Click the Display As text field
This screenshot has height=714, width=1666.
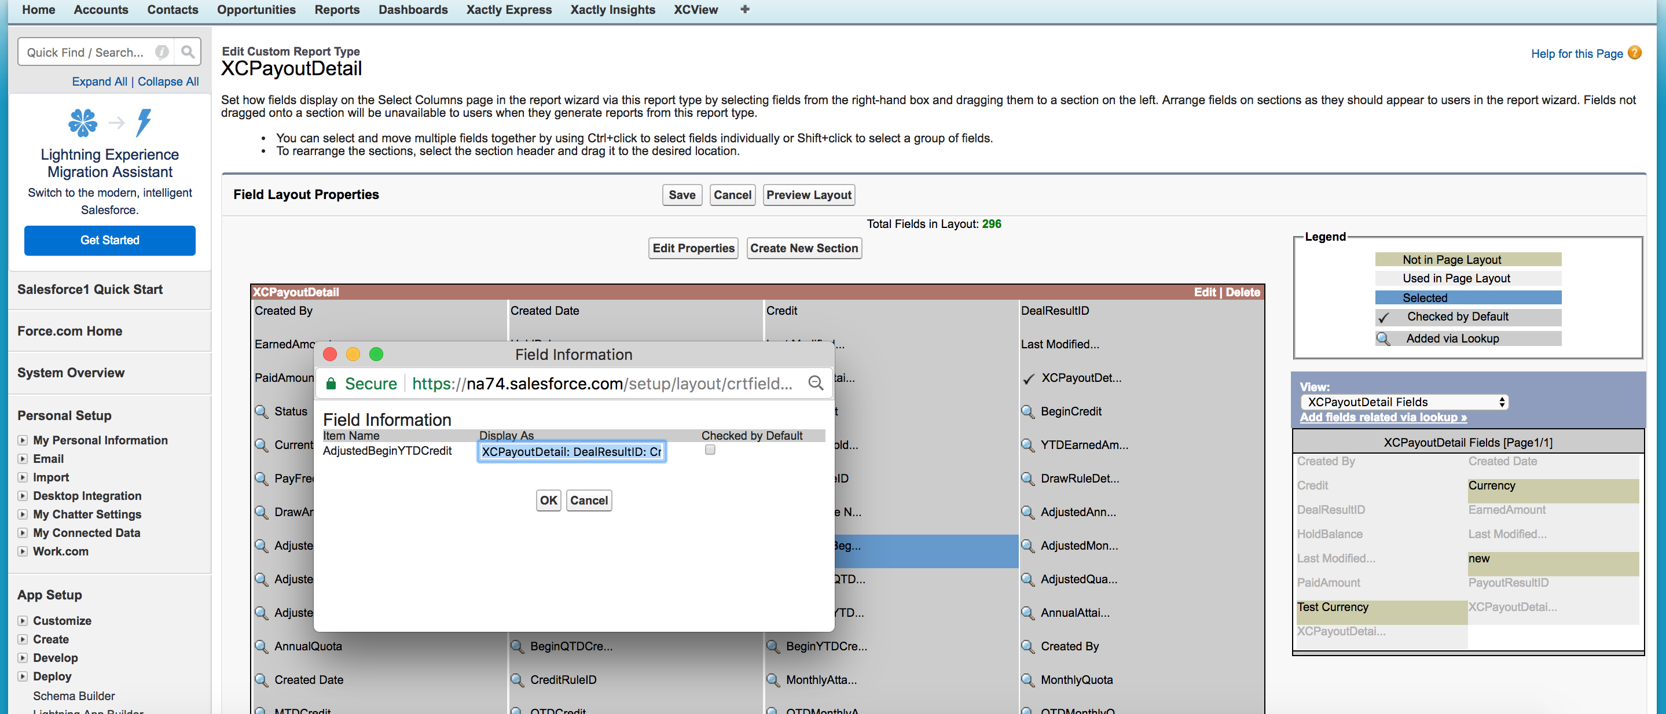pos(572,452)
